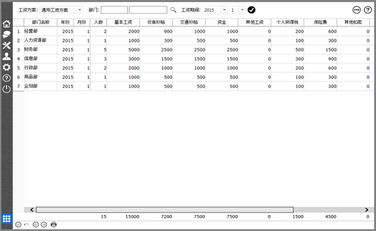Screen dimensions: 376x231
Task: Go to next record with right arrow icon
Action: tap(44, 224)
